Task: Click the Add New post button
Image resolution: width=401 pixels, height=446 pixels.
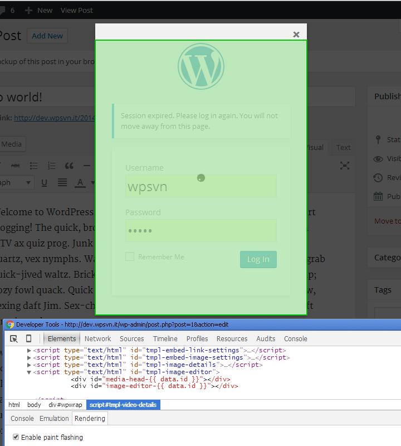Action: coord(47,36)
